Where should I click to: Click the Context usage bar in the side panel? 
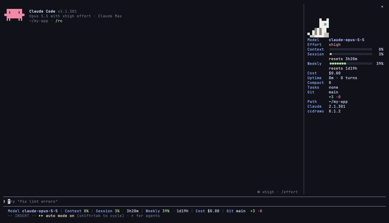[x=351, y=49]
